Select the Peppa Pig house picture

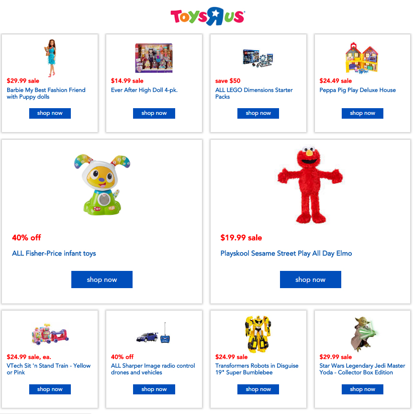362,58
